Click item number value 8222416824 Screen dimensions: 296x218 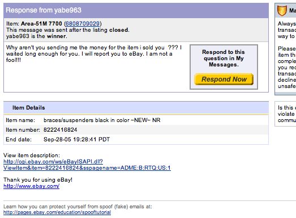(60, 130)
